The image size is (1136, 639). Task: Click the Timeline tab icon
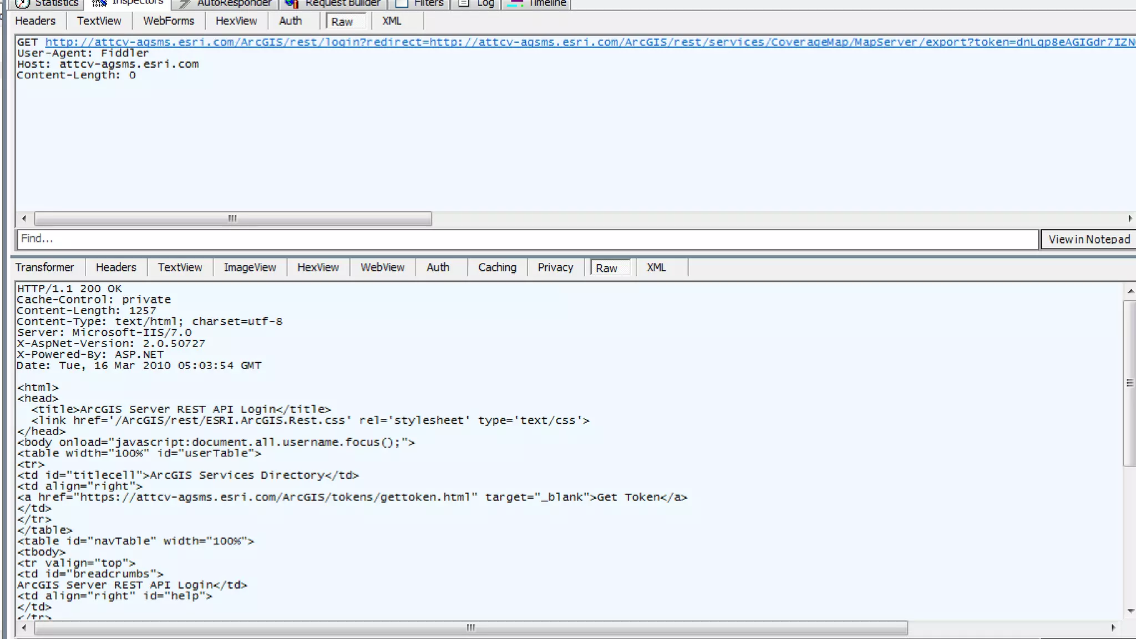[515, 3]
